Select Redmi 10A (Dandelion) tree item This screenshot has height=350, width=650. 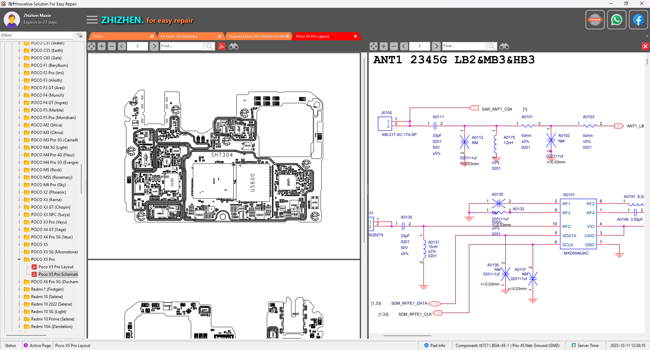52,327
